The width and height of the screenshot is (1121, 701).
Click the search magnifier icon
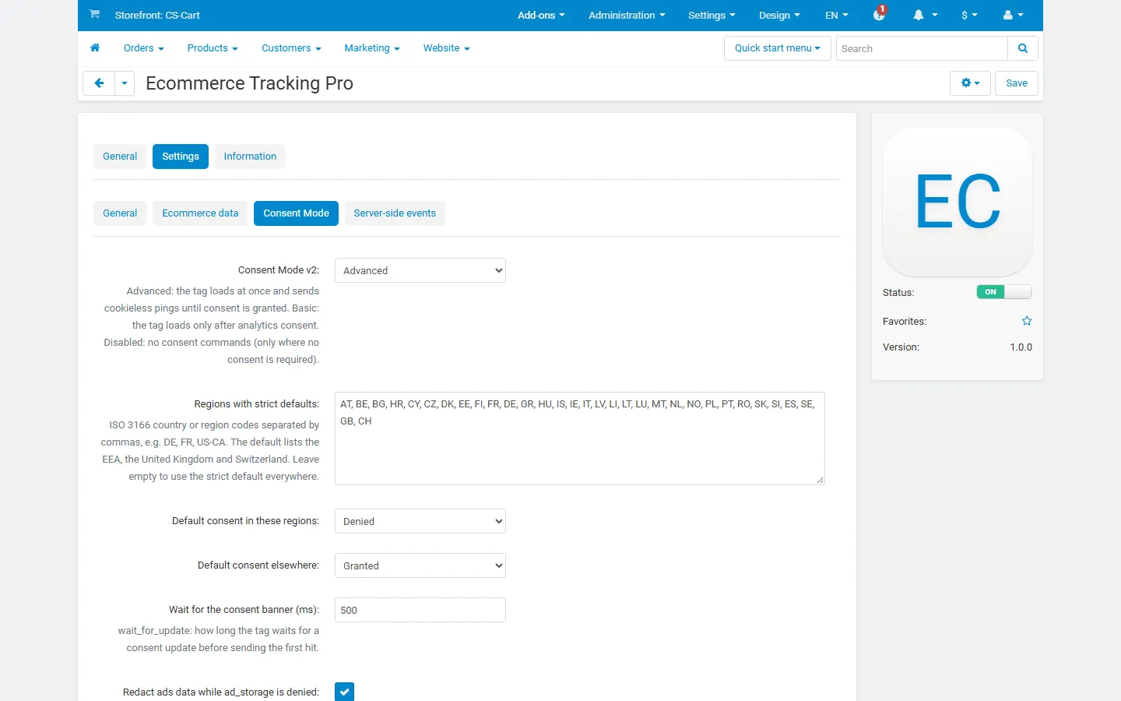point(1023,48)
